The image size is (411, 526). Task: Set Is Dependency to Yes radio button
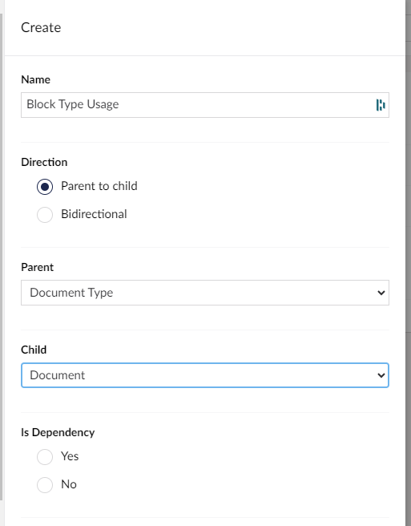click(45, 456)
